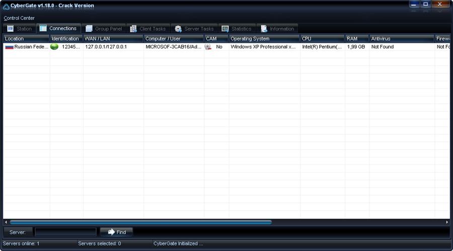The image size is (453, 251).
Task: Click the 'CyberGate Initialized ...' status message
Action: [x=178, y=243]
